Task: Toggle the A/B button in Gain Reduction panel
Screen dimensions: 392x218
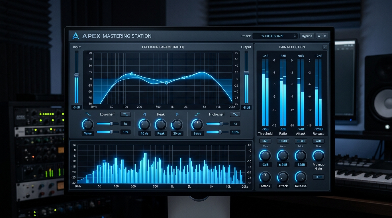Action: click(318, 141)
